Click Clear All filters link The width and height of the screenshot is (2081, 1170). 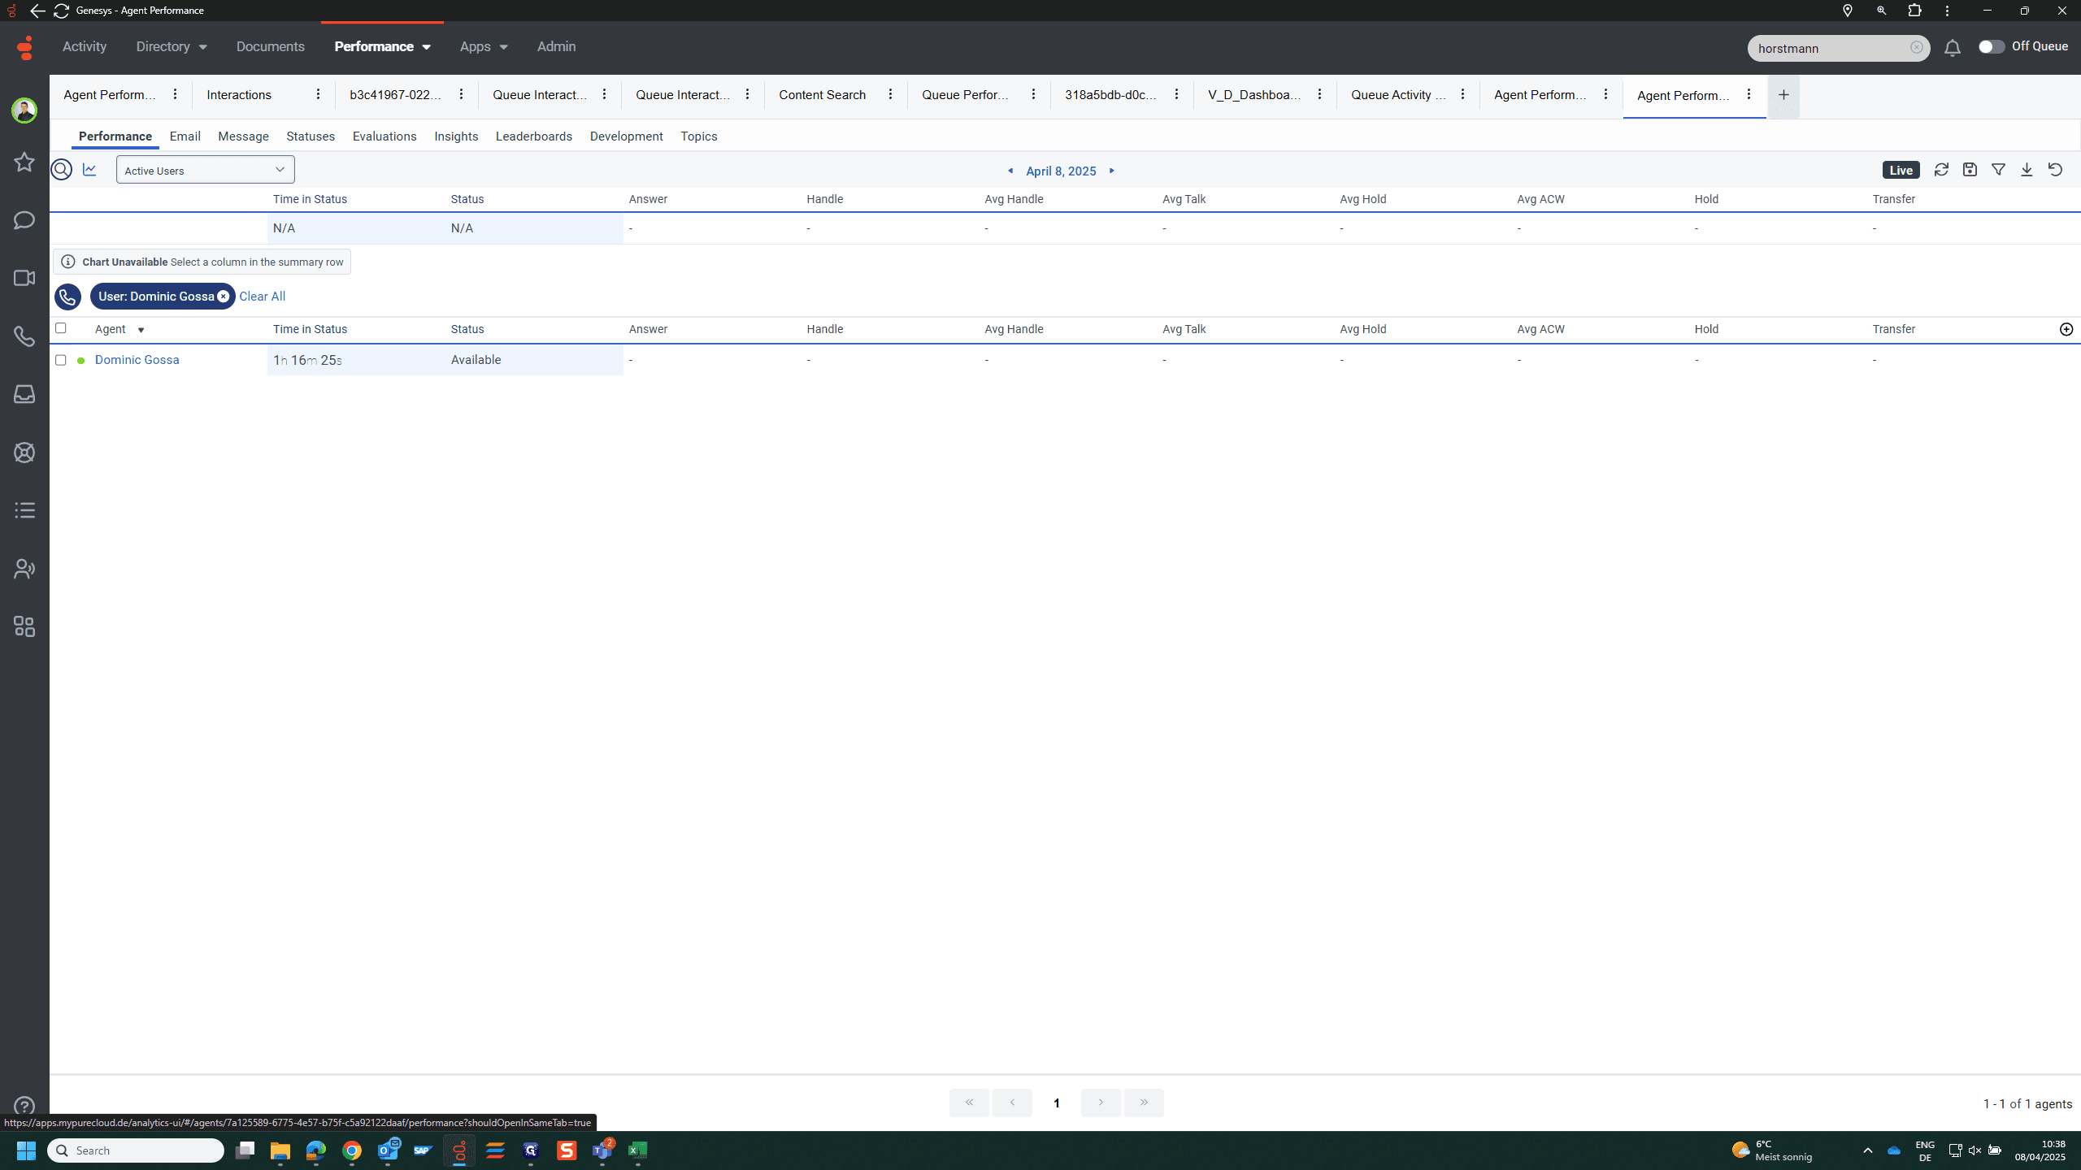coord(262,297)
